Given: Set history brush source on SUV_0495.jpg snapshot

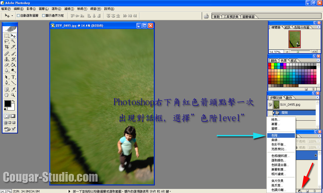Looking at the screenshot, I should pyautogui.click(x=270, y=104).
